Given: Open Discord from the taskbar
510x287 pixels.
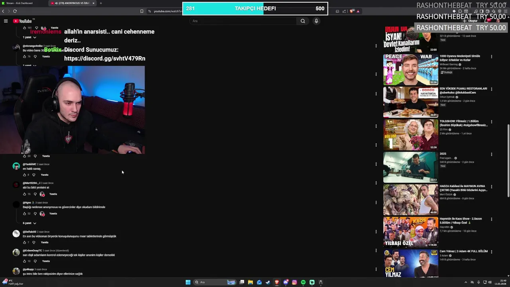Looking at the screenshot, I should 286,282.
